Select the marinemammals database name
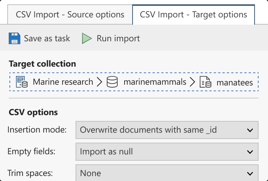This screenshot has height=181, width=268. pyautogui.click(x=155, y=82)
